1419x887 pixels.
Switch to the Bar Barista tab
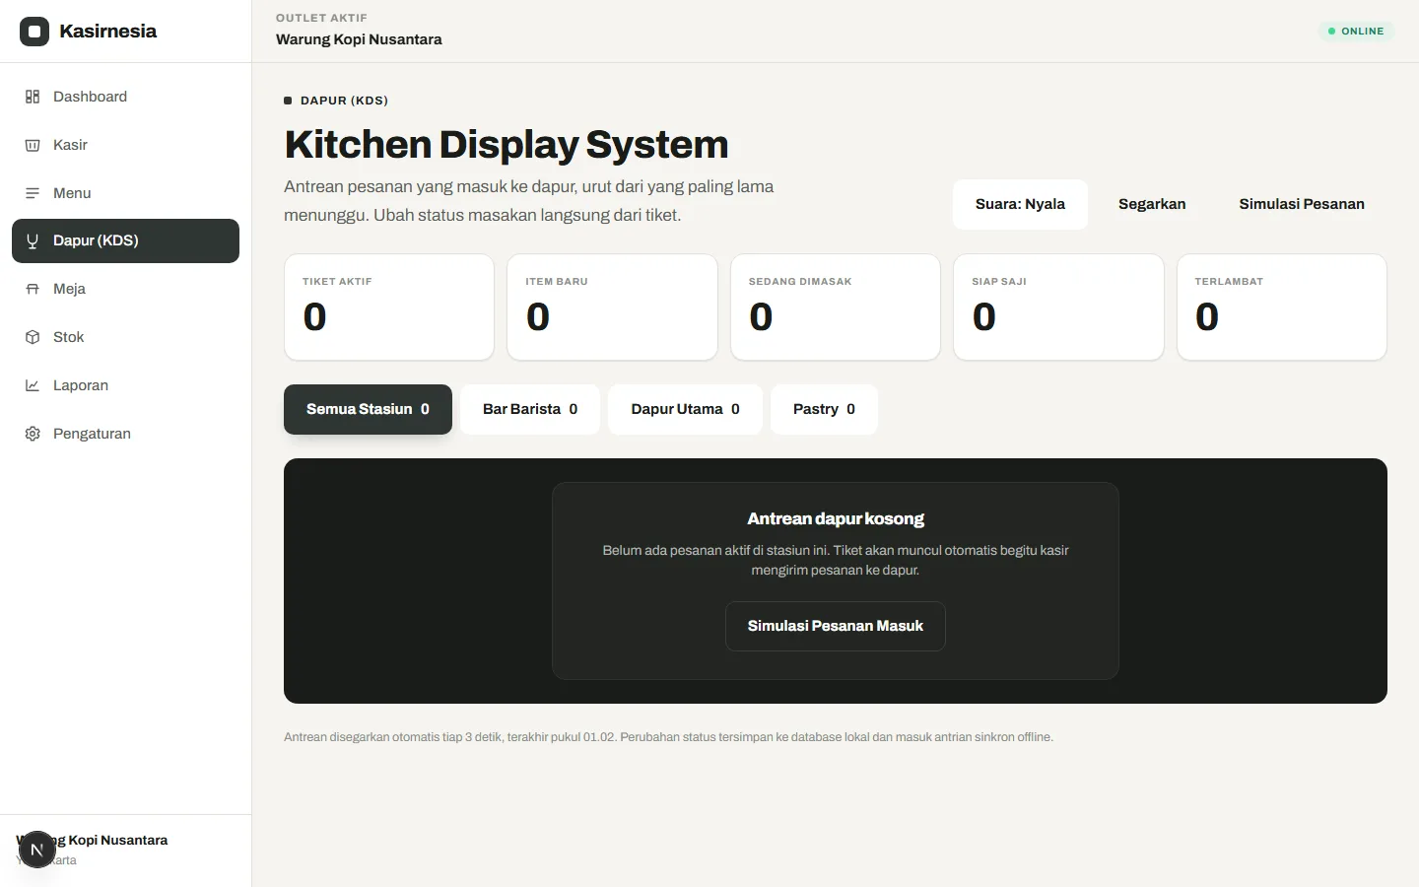530,409
